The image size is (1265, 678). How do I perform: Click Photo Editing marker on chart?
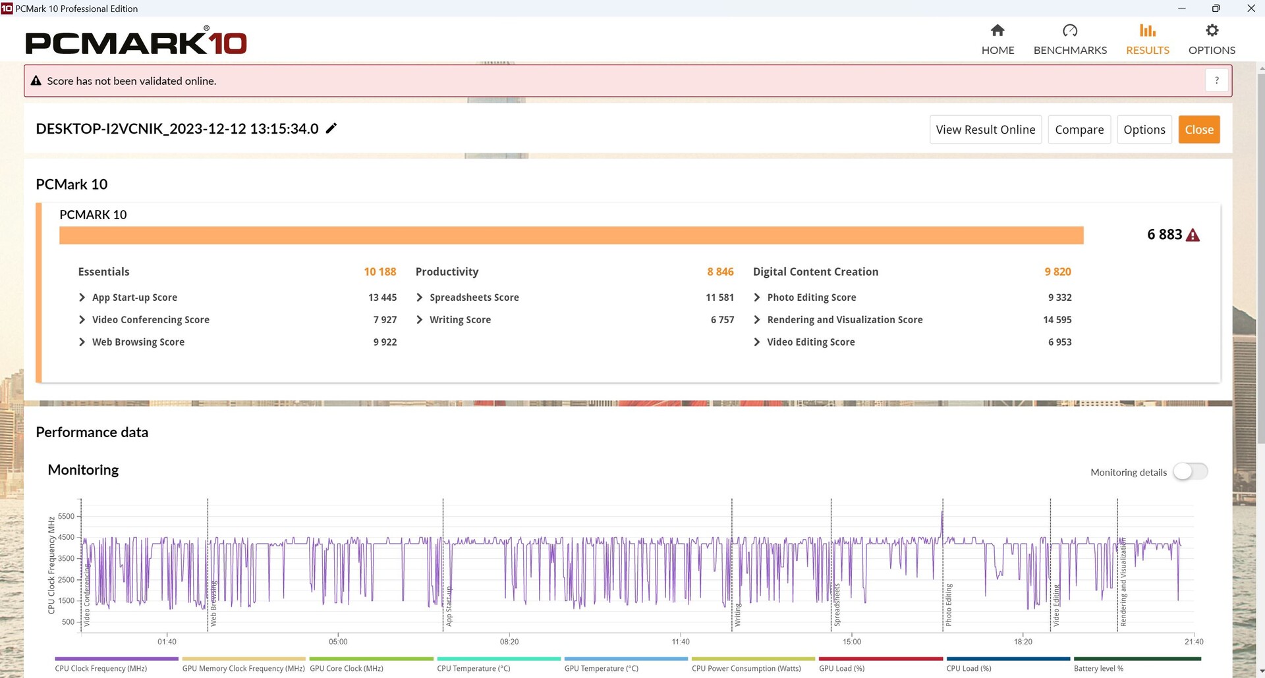coord(949,604)
